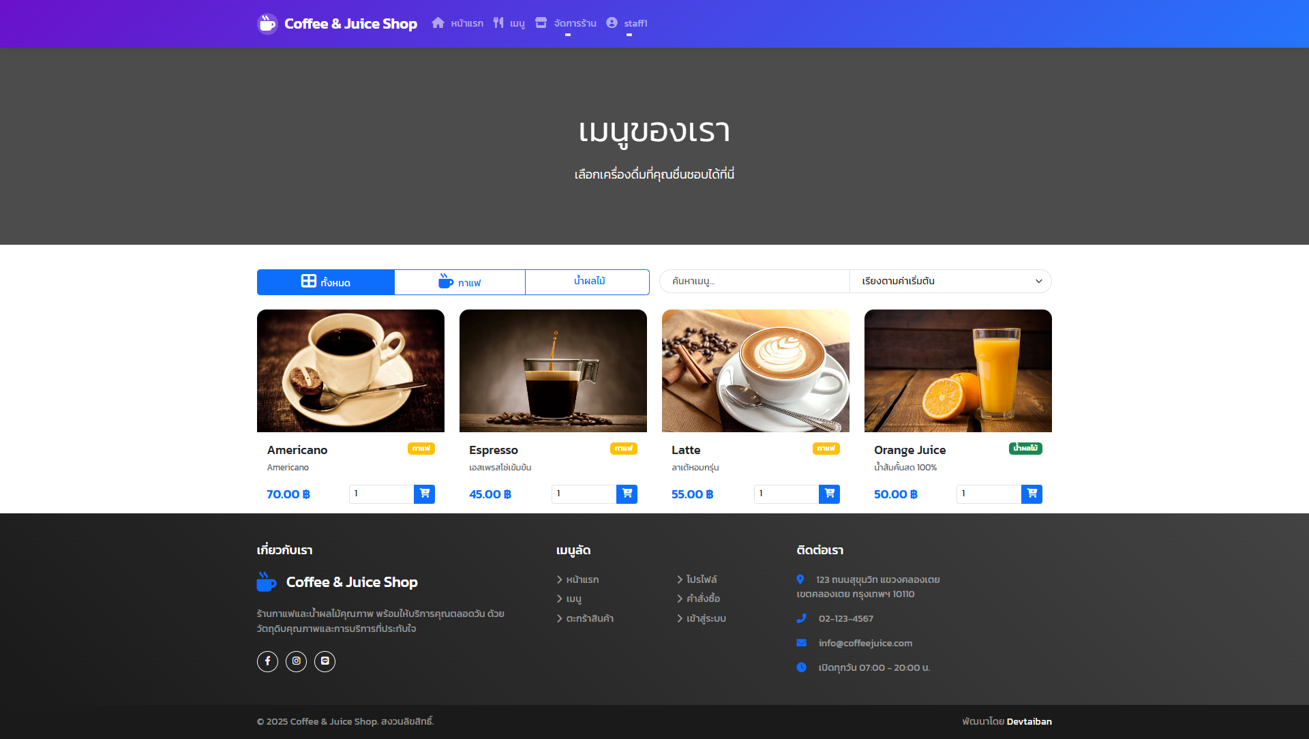The height and width of the screenshot is (739, 1309).
Task: Click the quantity field of the Espresso
Action: [x=583, y=494]
